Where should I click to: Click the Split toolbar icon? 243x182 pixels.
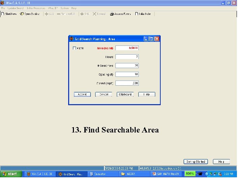tap(82, 14)
